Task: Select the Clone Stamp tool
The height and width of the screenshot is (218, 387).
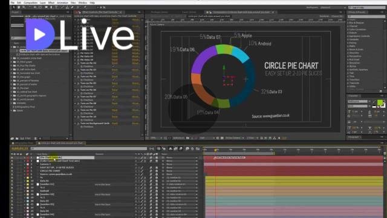Action: 67,7
